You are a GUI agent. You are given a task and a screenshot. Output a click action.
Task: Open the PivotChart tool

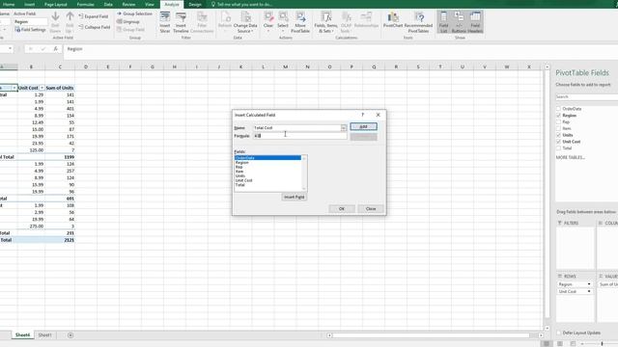(x=393, y=19)
